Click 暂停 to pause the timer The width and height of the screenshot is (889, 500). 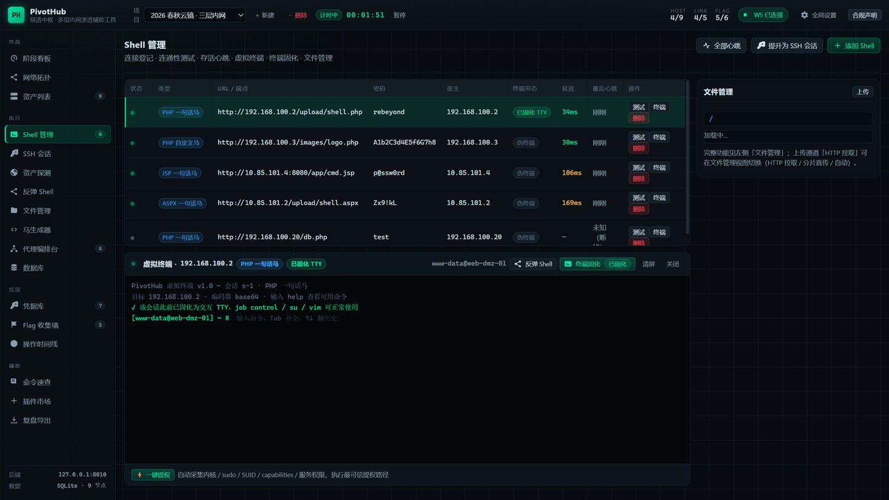click(399, 15)
